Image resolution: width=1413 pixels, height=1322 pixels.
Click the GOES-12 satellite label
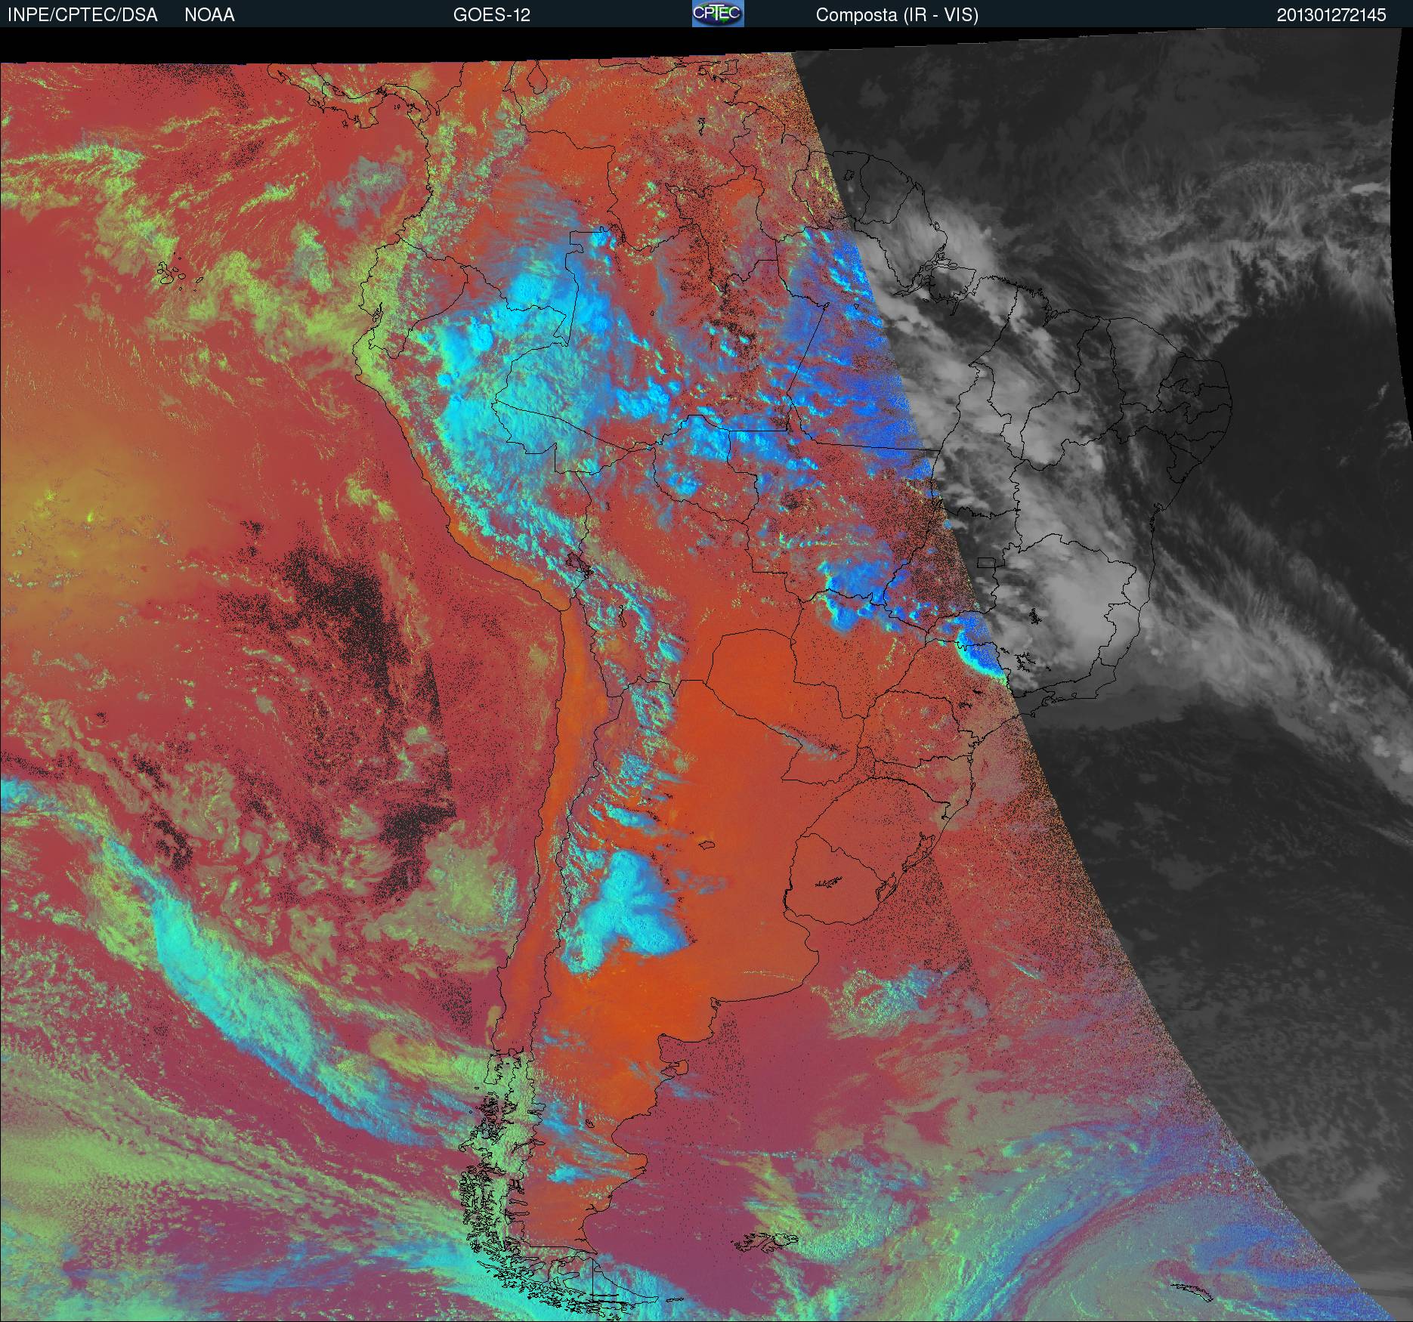(x=491, y=15)
